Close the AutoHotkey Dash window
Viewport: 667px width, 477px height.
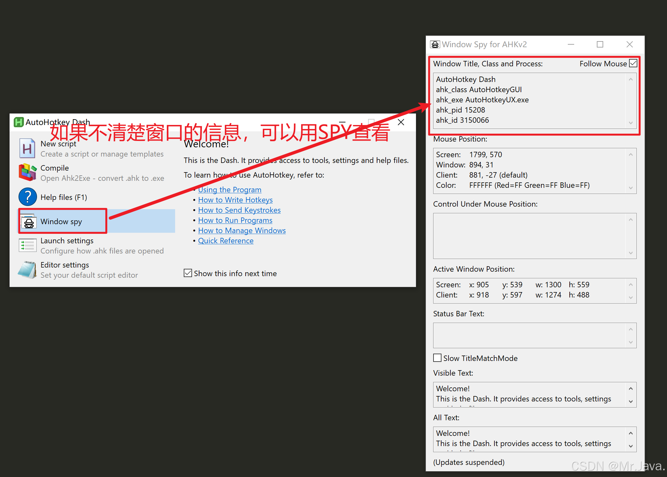401,122
